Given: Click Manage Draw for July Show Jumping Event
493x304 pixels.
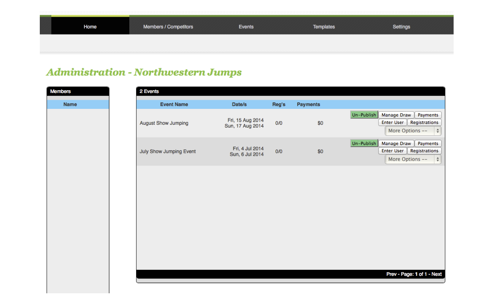Looking at the screenshot, I should point(396,143).
